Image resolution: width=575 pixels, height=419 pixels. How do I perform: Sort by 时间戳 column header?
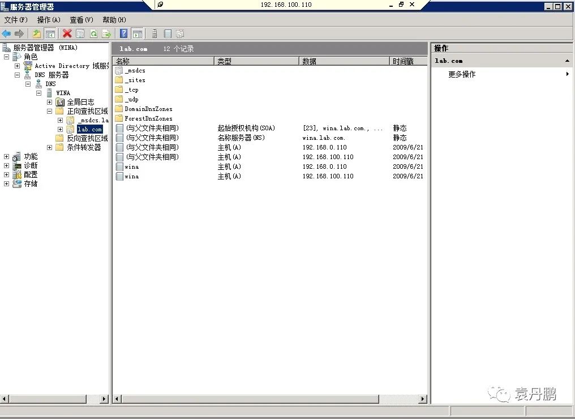[x=409, y=61]
